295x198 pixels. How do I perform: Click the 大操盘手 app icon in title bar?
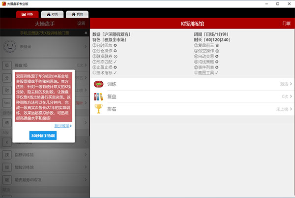[4, 3]
